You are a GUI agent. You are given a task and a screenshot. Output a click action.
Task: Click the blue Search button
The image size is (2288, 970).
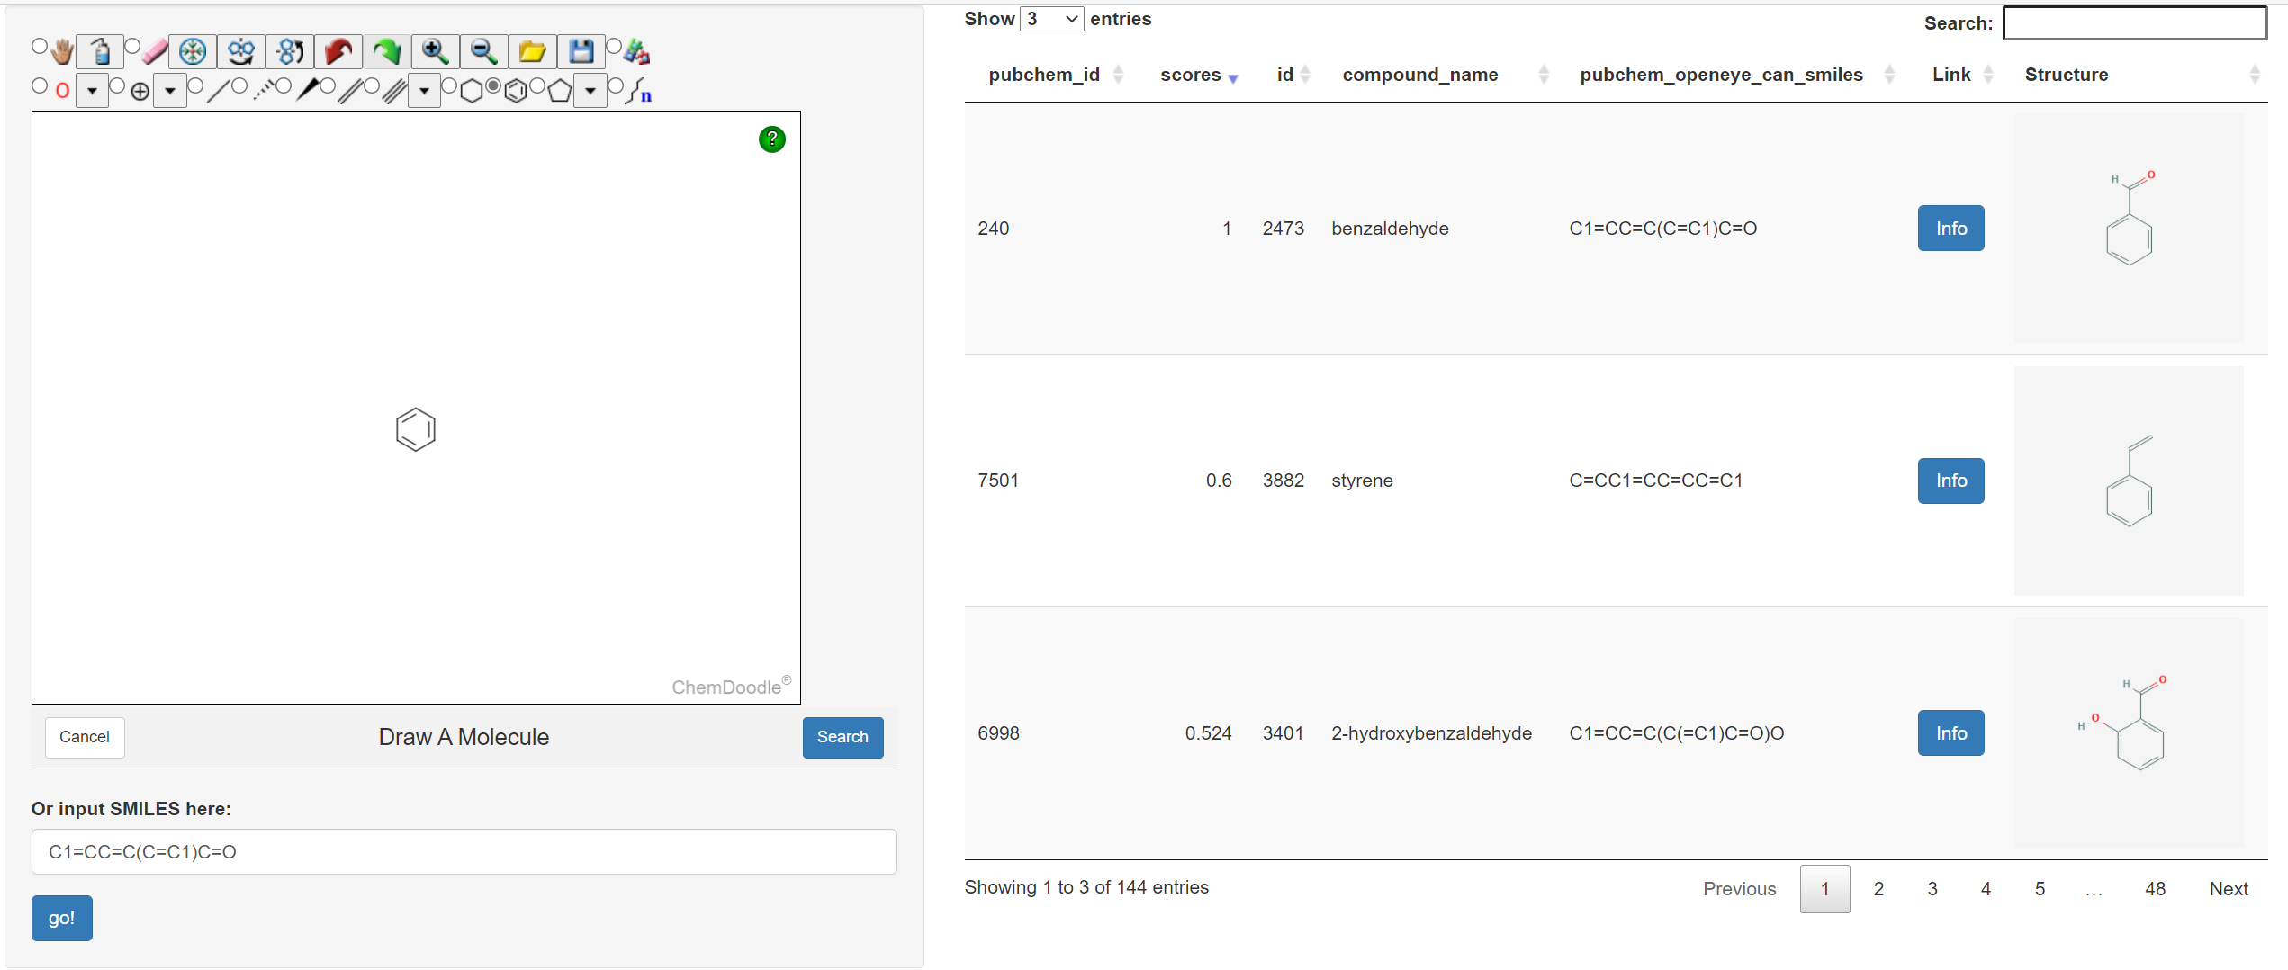pyautogui.click(x=842, y=737)
